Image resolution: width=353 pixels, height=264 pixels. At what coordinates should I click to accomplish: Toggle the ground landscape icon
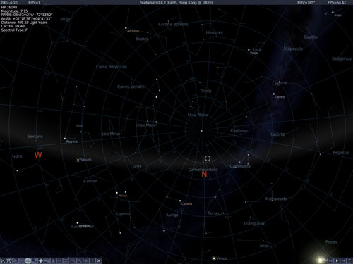35,260
